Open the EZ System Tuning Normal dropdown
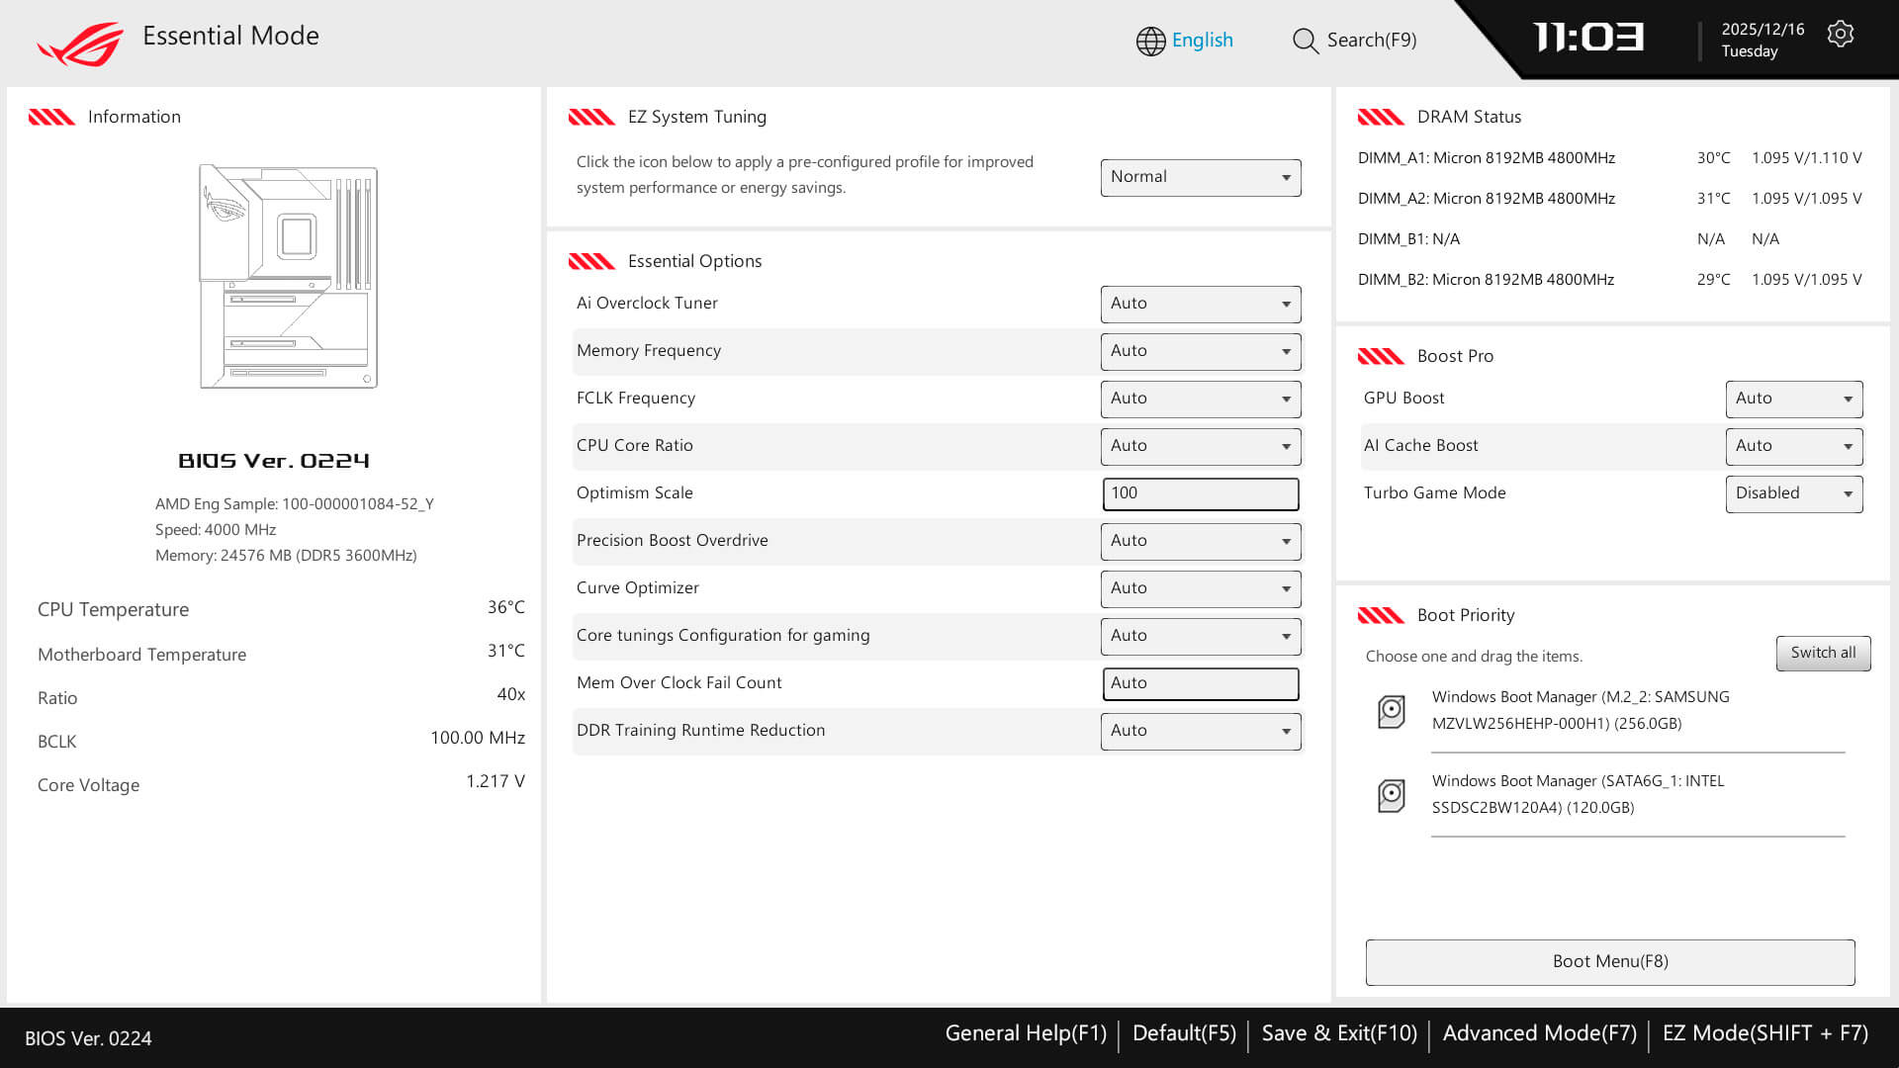This screenshot has width=1899, height=1068. pos(1200,178)
